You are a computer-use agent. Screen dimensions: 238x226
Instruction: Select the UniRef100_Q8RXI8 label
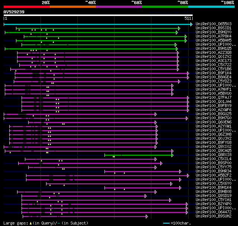click(x=213, y=155)
